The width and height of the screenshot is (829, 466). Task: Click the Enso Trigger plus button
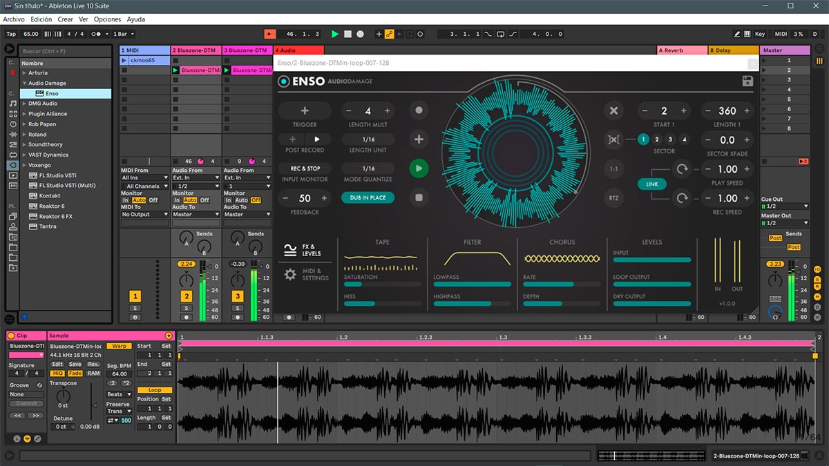click(305, 110)
